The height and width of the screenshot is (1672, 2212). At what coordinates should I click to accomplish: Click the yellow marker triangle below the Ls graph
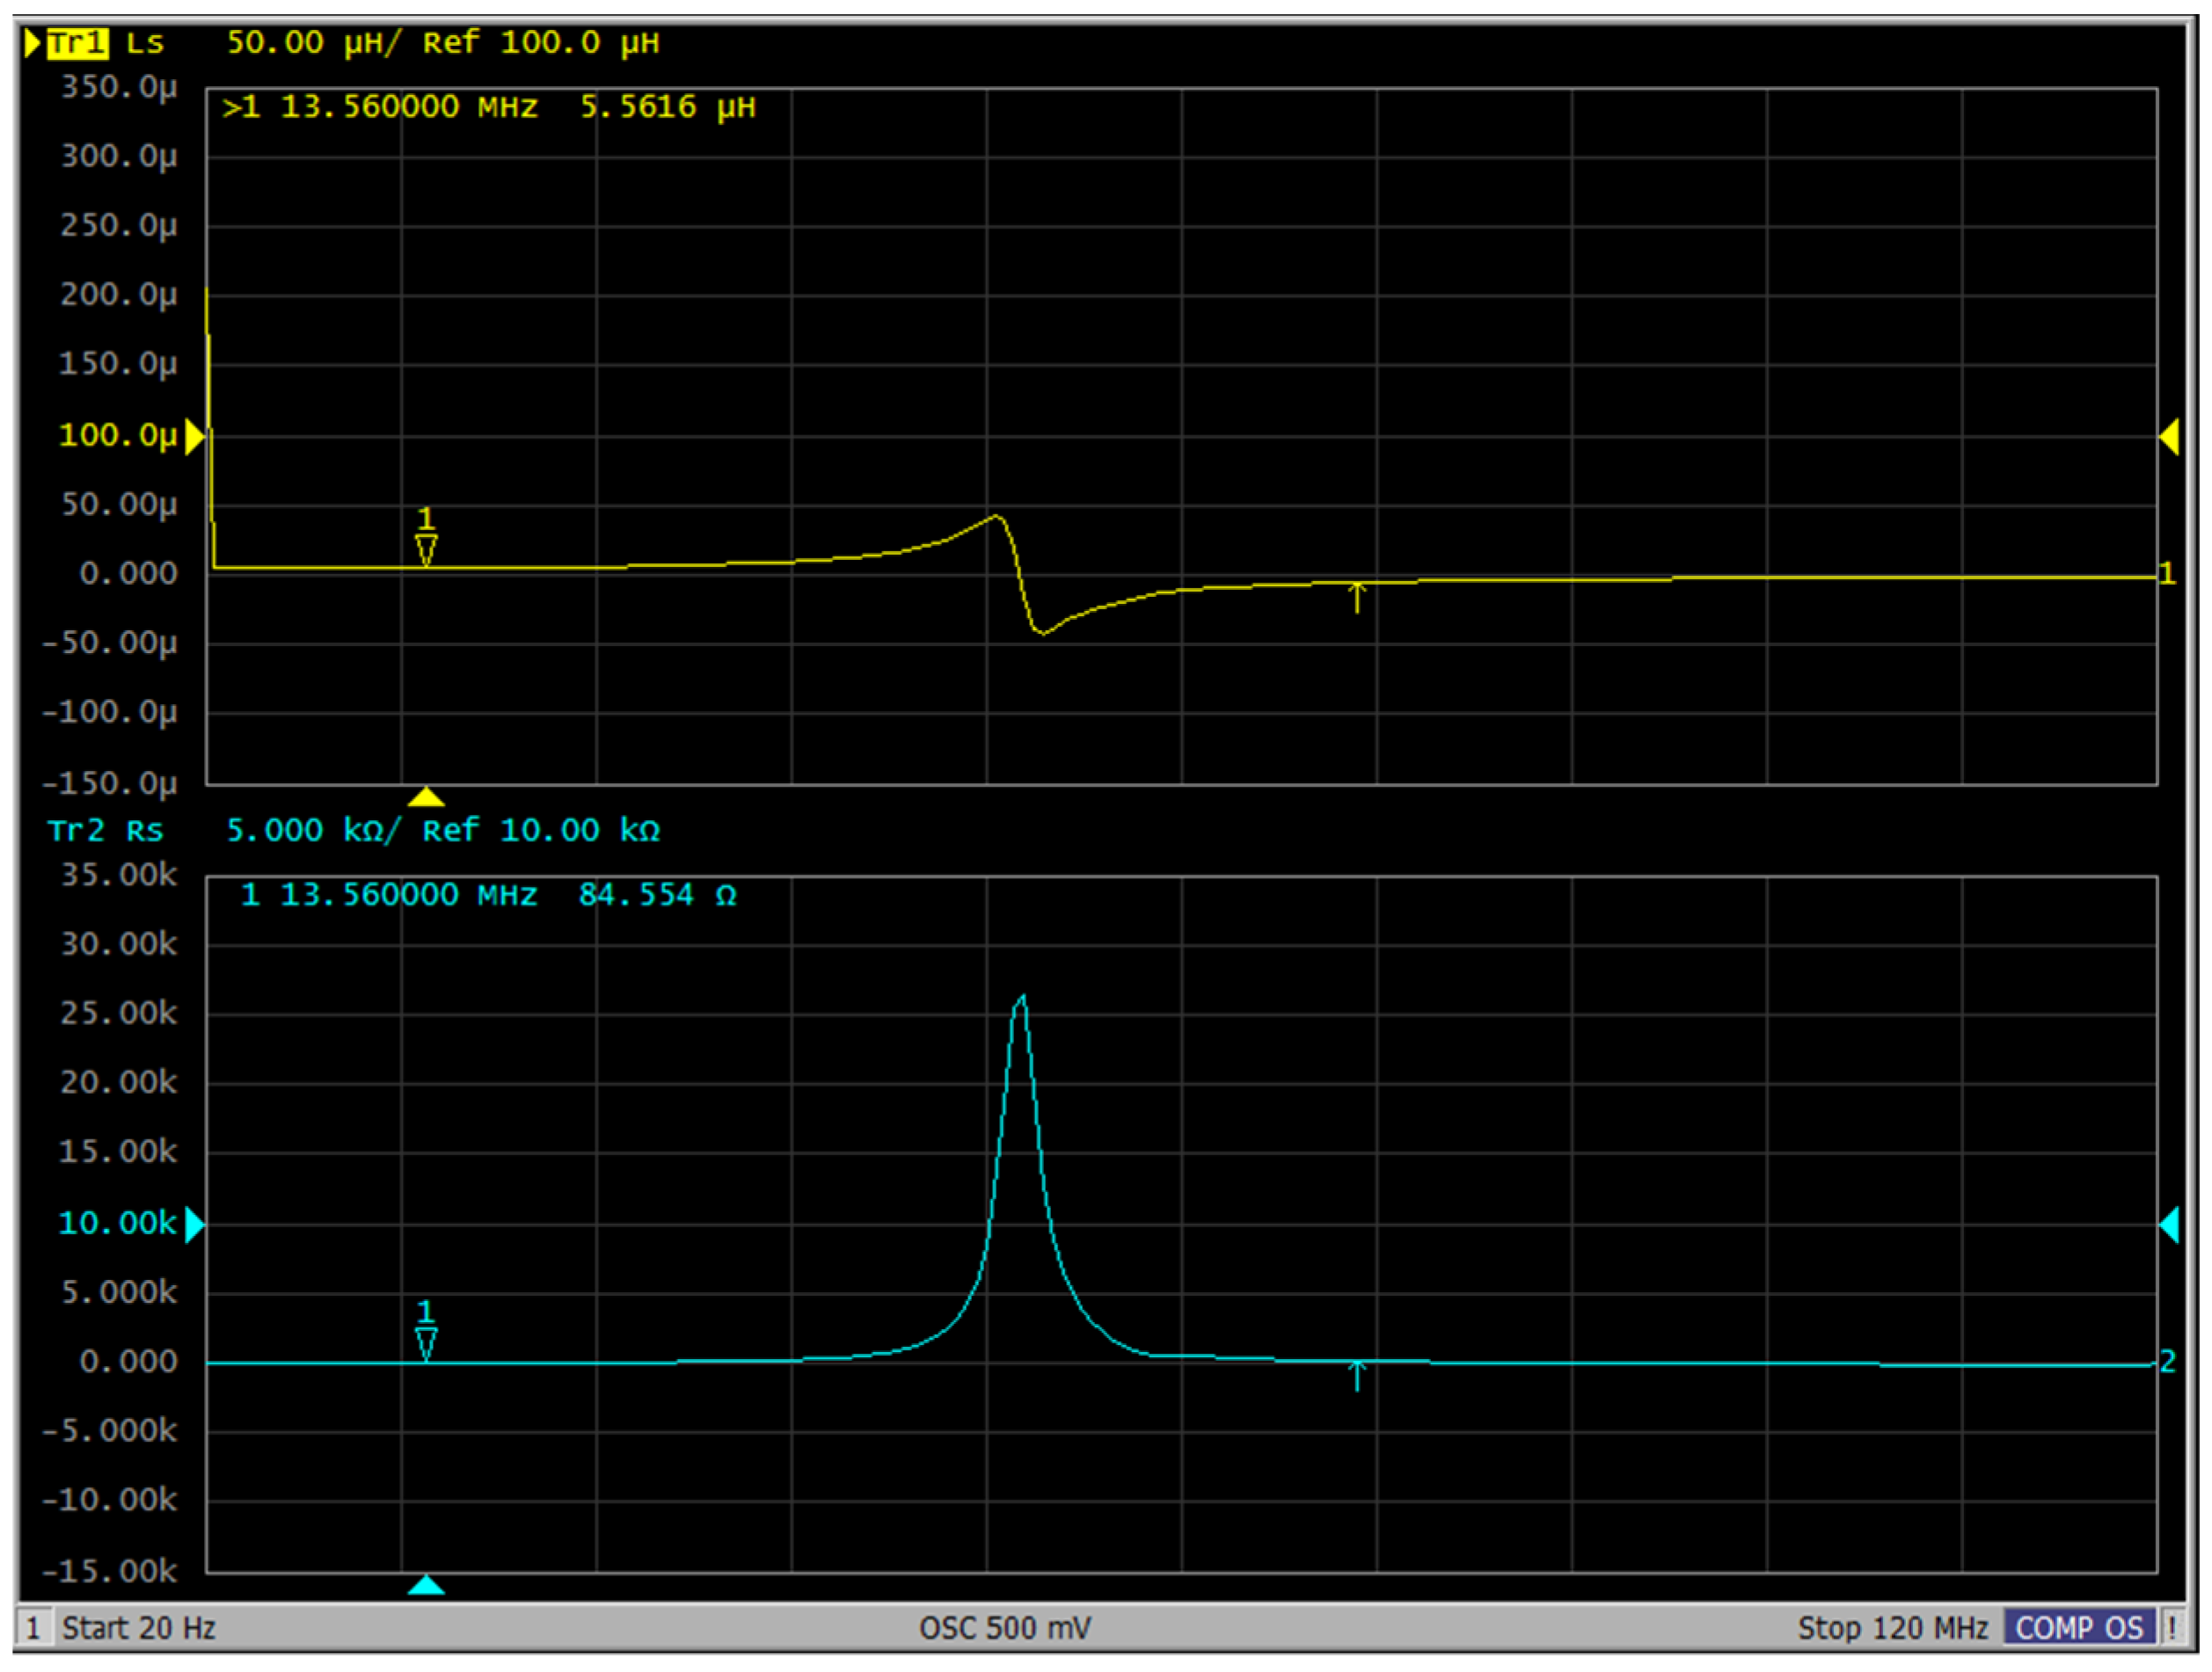(x=426, y=796)
